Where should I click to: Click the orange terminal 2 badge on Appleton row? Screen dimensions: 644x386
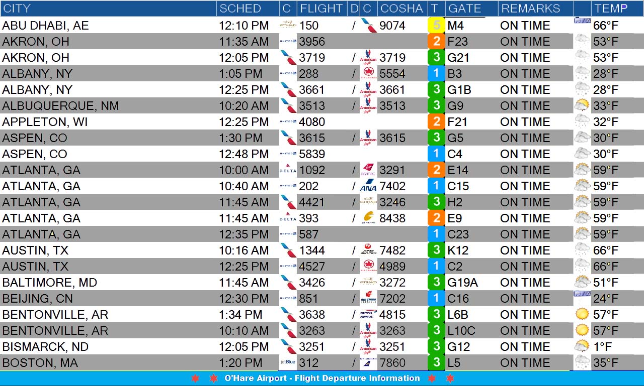pos(436,121)
